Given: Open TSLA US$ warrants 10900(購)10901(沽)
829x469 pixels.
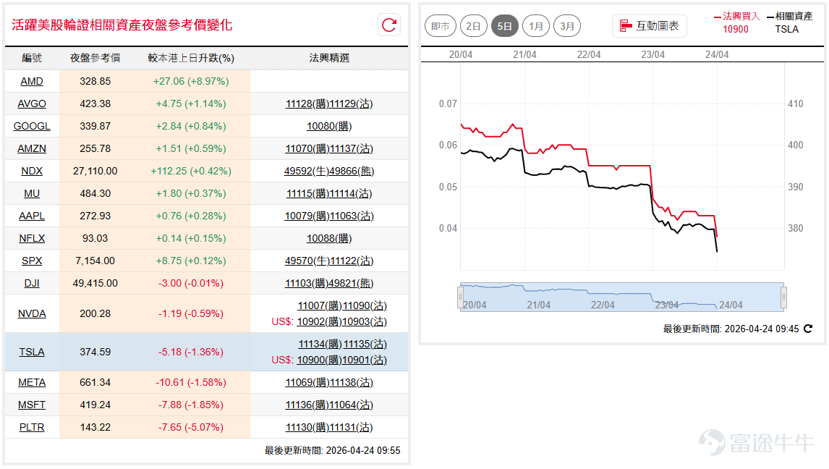Looking at the screenshot, I should pos(342,360).
